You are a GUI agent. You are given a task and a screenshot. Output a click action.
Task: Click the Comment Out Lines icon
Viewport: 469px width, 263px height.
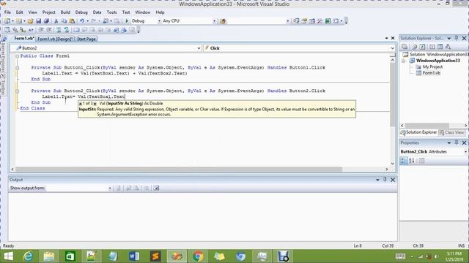click(x=59, y=30)
